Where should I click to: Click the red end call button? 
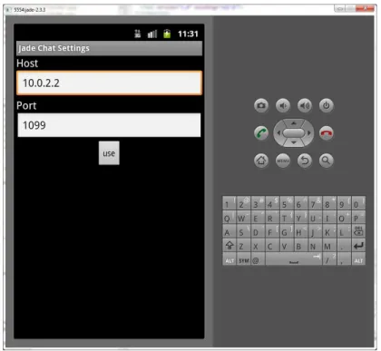coord(326,133)
